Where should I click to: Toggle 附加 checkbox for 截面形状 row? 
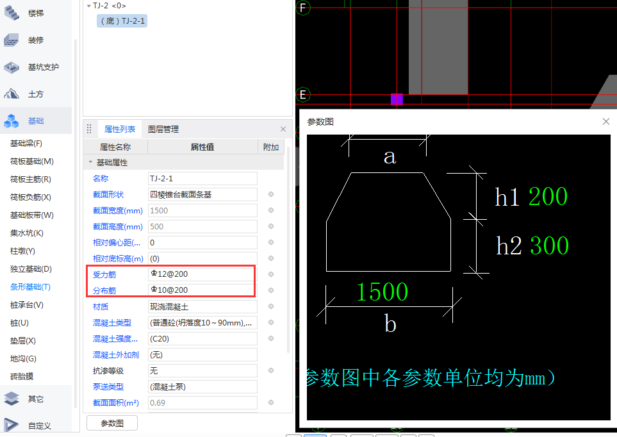271,194
